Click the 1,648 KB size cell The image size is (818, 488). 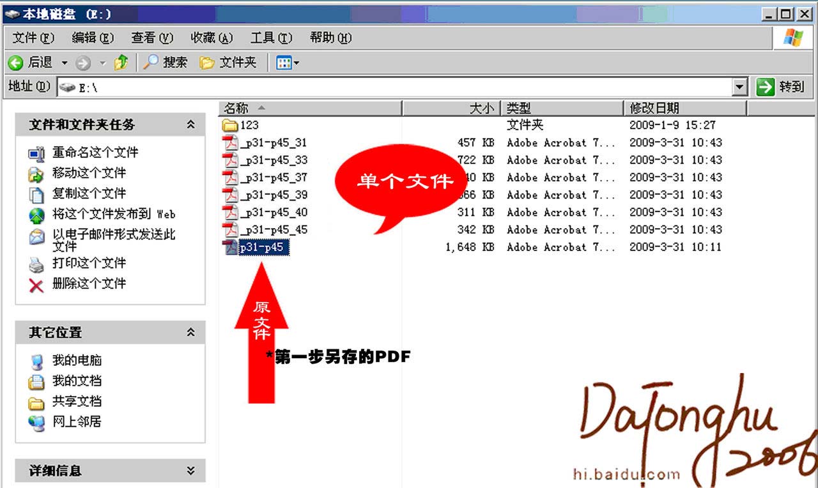470,247
